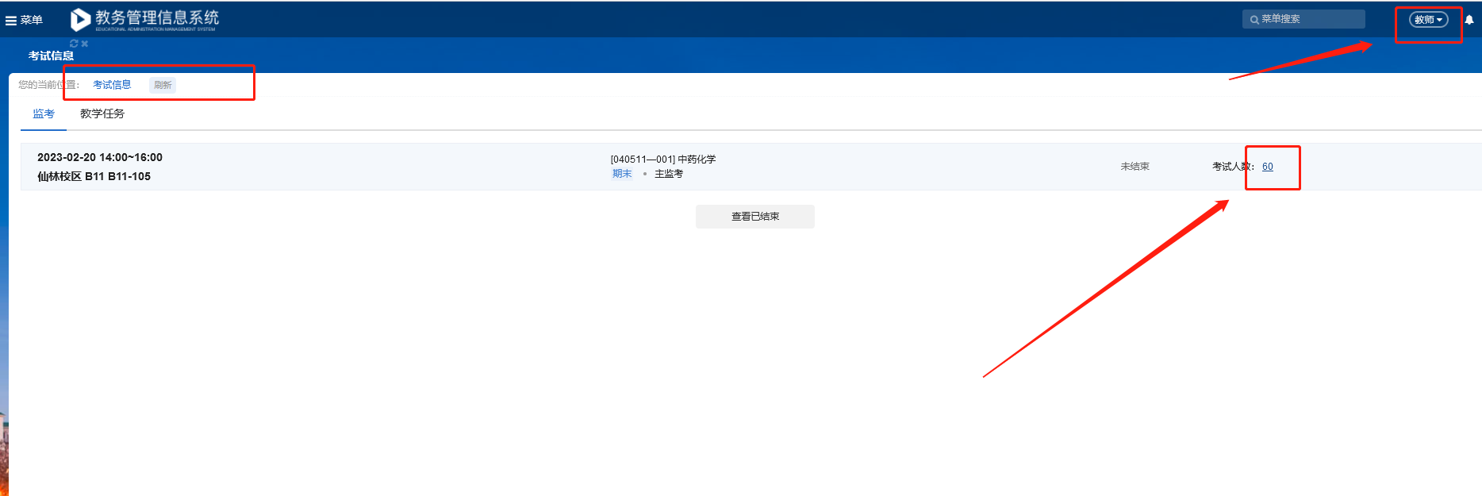Click the 查看已结束 button
The height and width of the screenshot is (496, 1482).
tap(754, 217)
